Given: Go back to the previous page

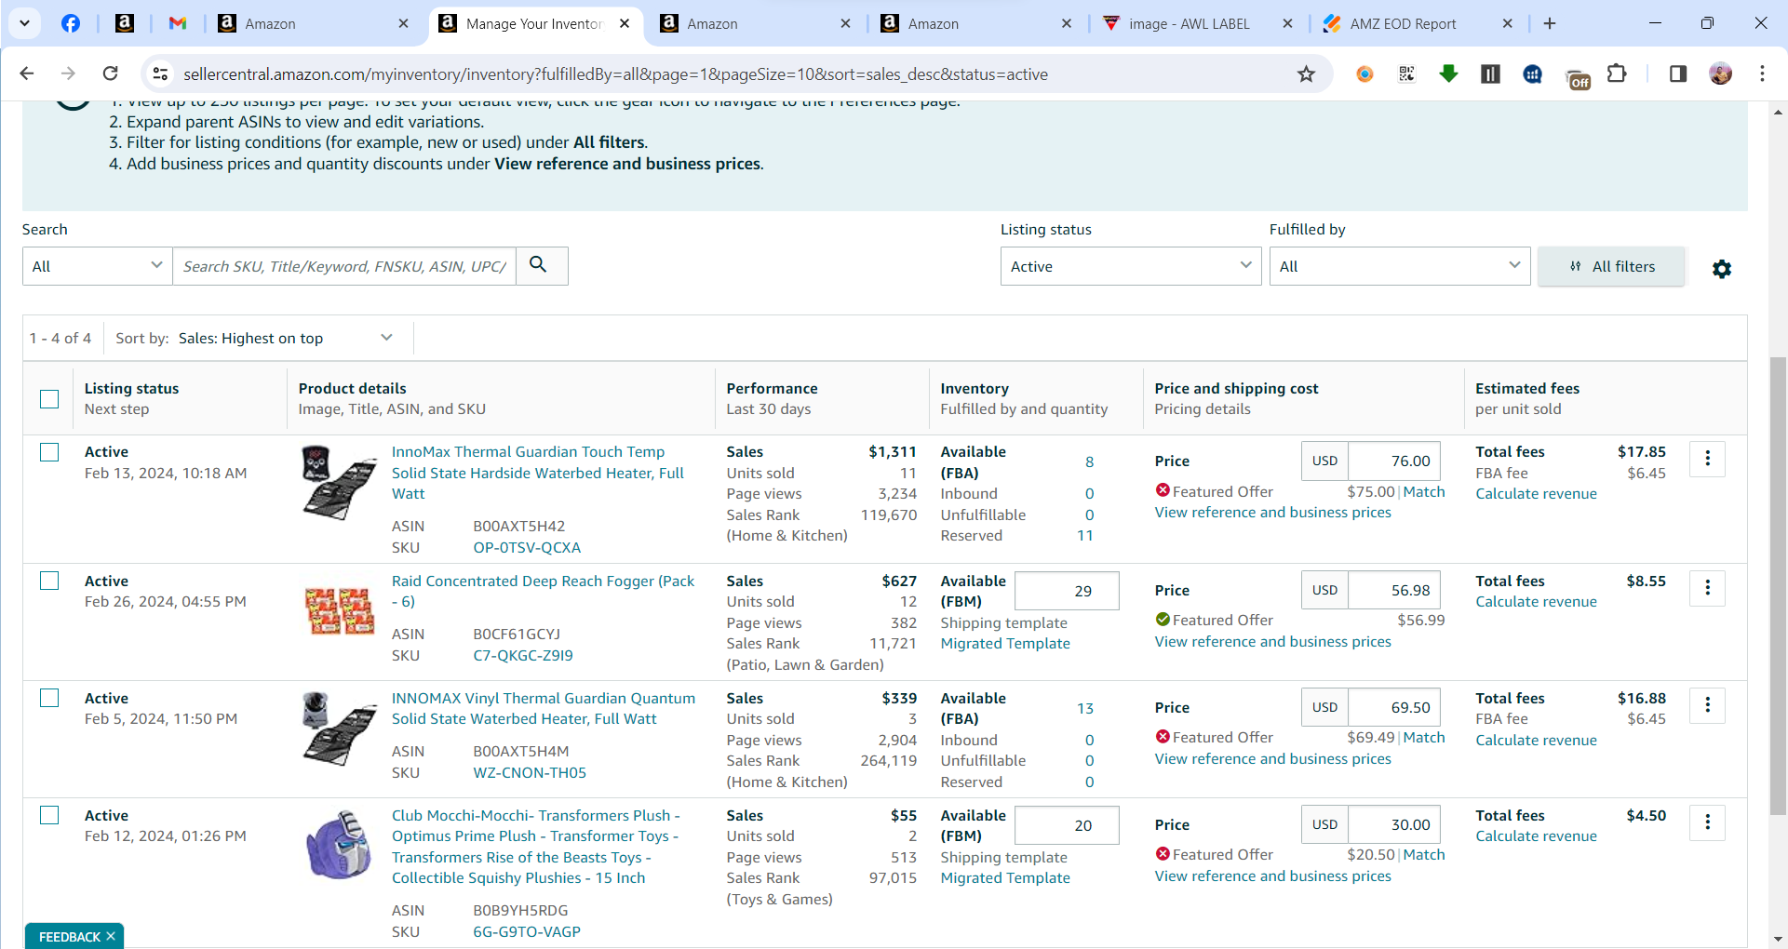Looking at the screenshot, I should (27, 74).
